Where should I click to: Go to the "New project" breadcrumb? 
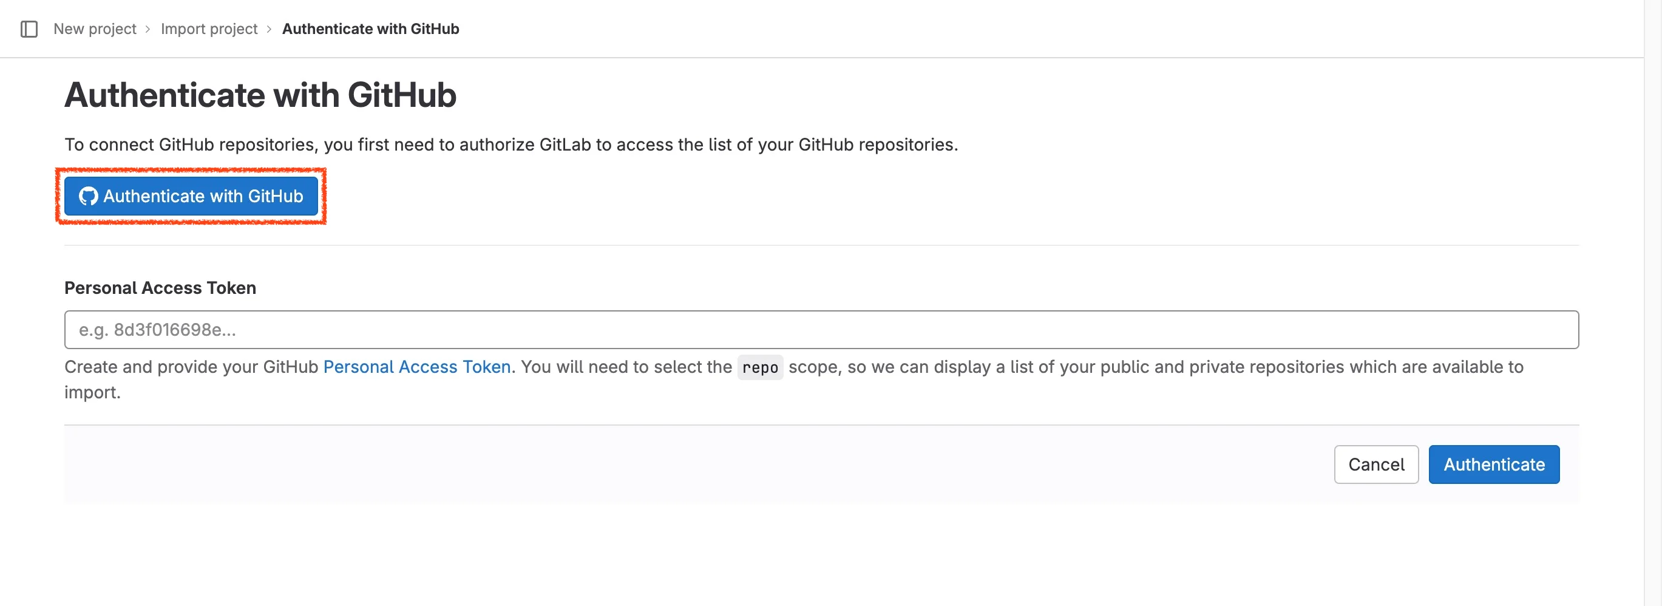(95, 29)
